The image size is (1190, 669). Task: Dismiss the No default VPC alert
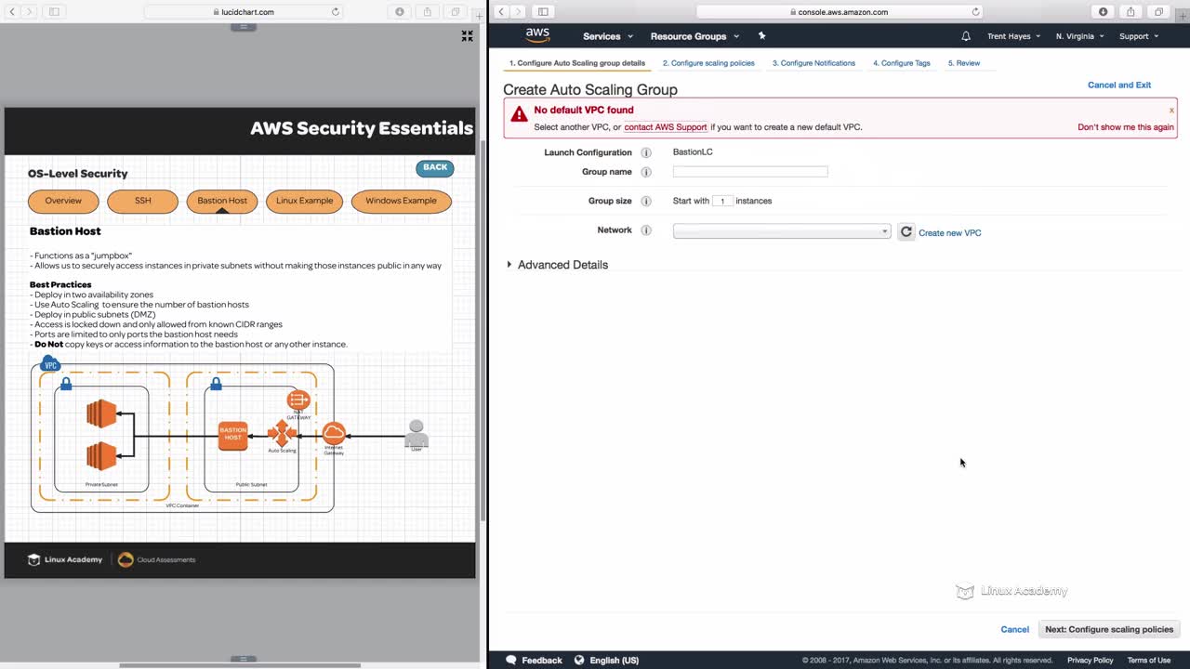1171,110
